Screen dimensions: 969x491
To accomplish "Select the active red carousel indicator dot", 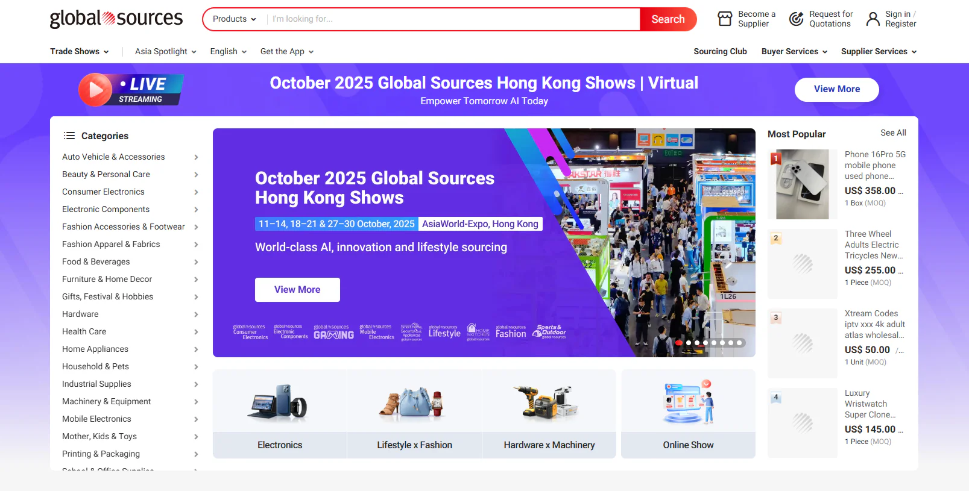I will pyautogui.click(x=679, y=343).
